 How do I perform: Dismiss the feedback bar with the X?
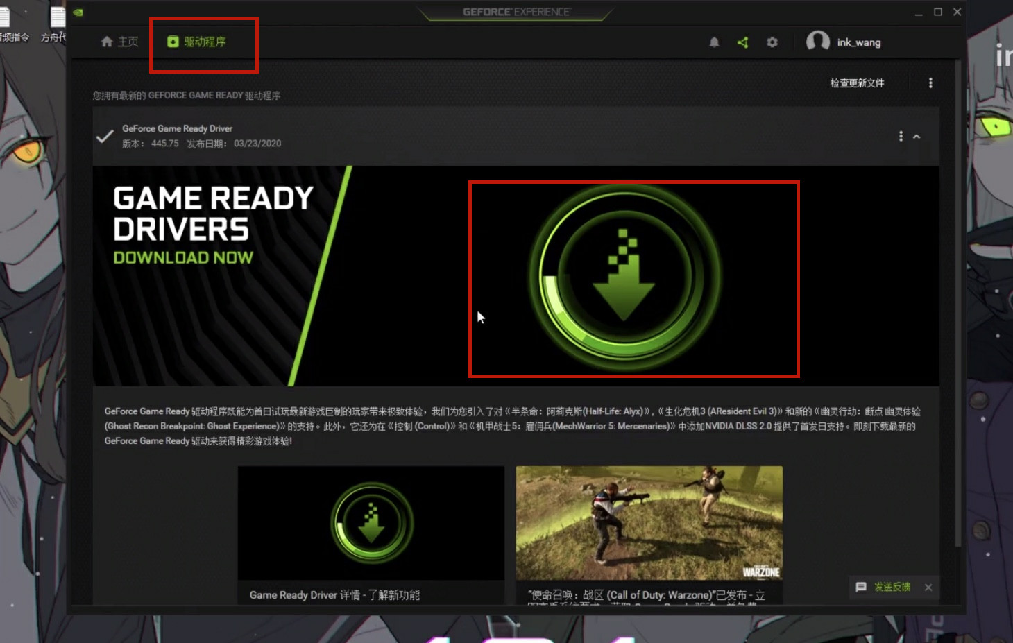point(928,588)
